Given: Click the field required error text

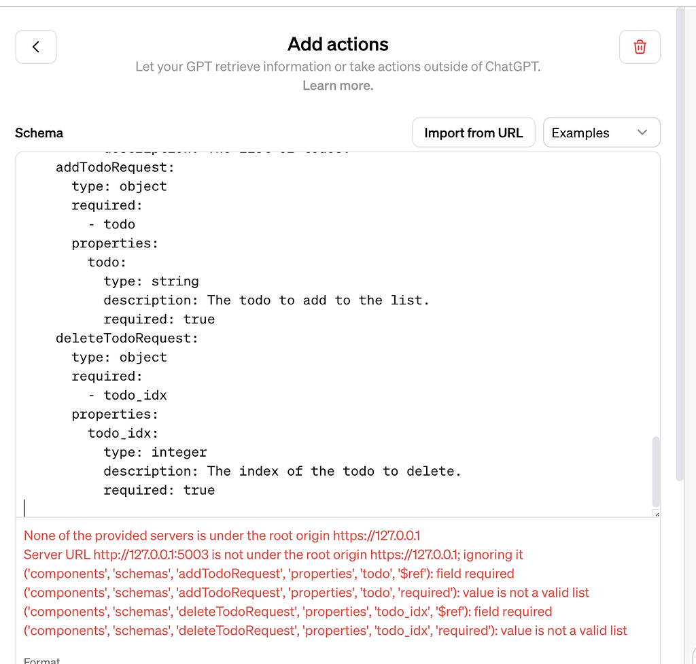Looking at the screenshot, I should click(x=268, y=574).
